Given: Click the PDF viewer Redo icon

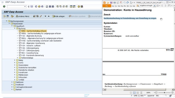Looking at the screenshot, I should click(x=128, y=2).
